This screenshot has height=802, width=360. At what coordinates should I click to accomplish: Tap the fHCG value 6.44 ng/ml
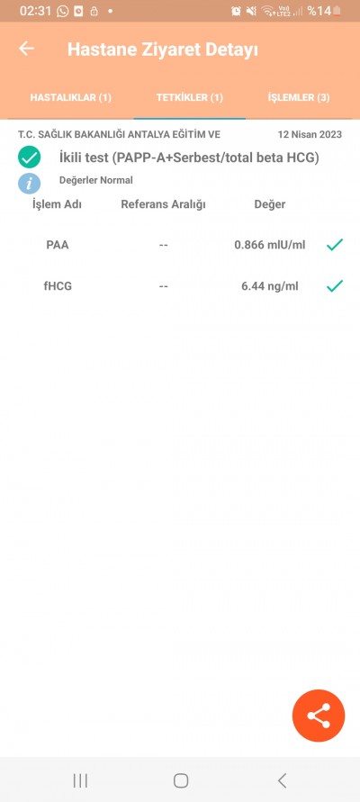[x=269, y=286]
